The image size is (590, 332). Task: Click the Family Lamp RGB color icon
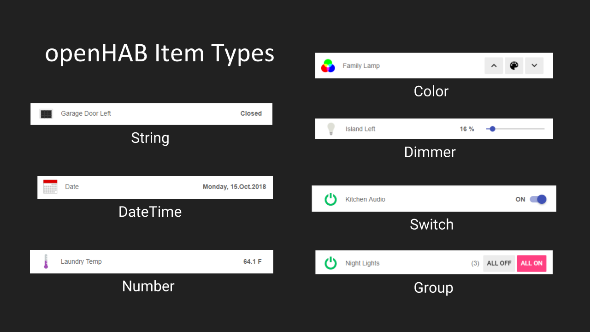(x=328, y=66)
